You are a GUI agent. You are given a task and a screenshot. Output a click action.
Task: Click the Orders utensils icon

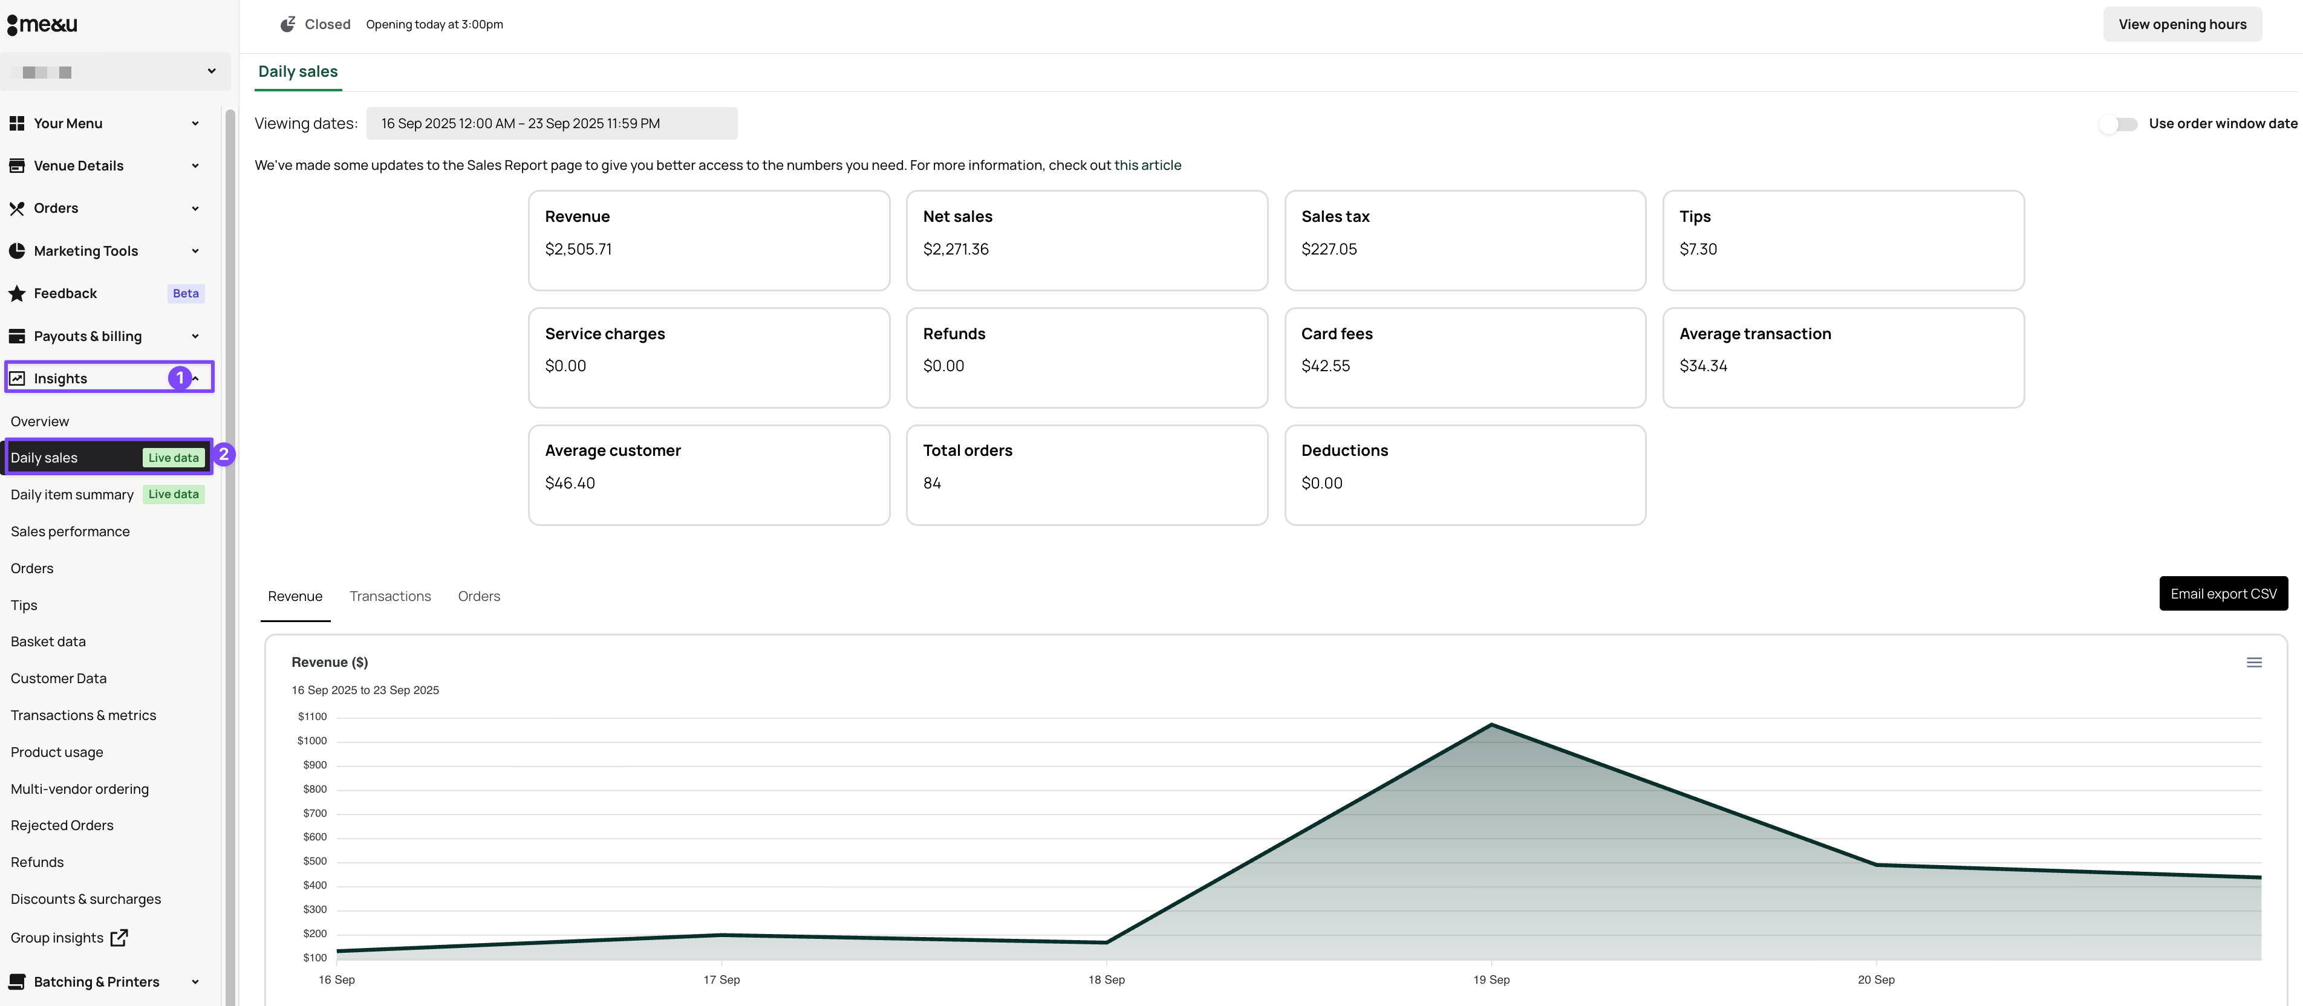click(x=17, y=208)
